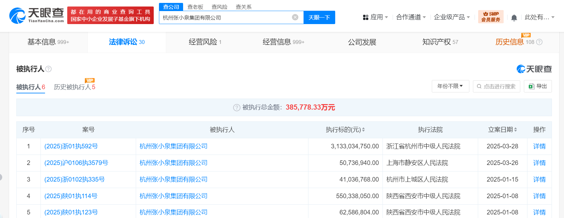This screenshot has height=218, width=564.
Task: Clear the search box text
Action: click(295, 17)
